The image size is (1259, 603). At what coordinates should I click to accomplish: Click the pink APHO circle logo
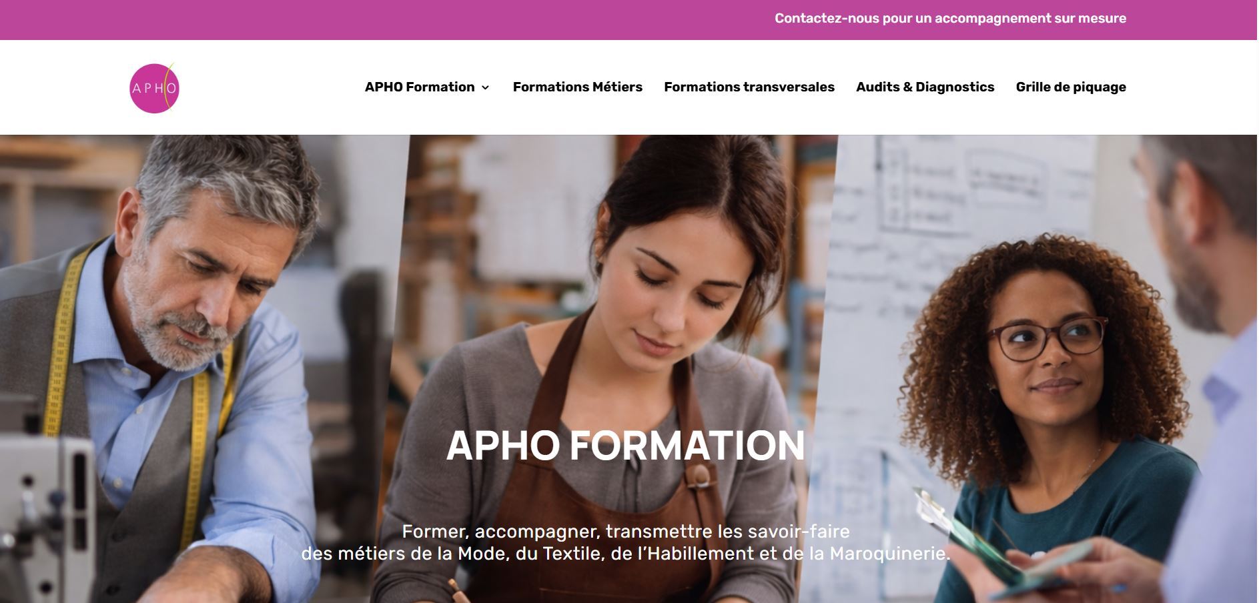coord(154,88)
